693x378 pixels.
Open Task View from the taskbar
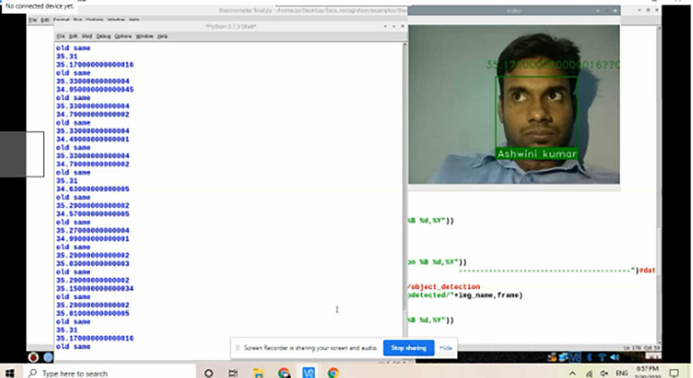(x=233, y=372)
